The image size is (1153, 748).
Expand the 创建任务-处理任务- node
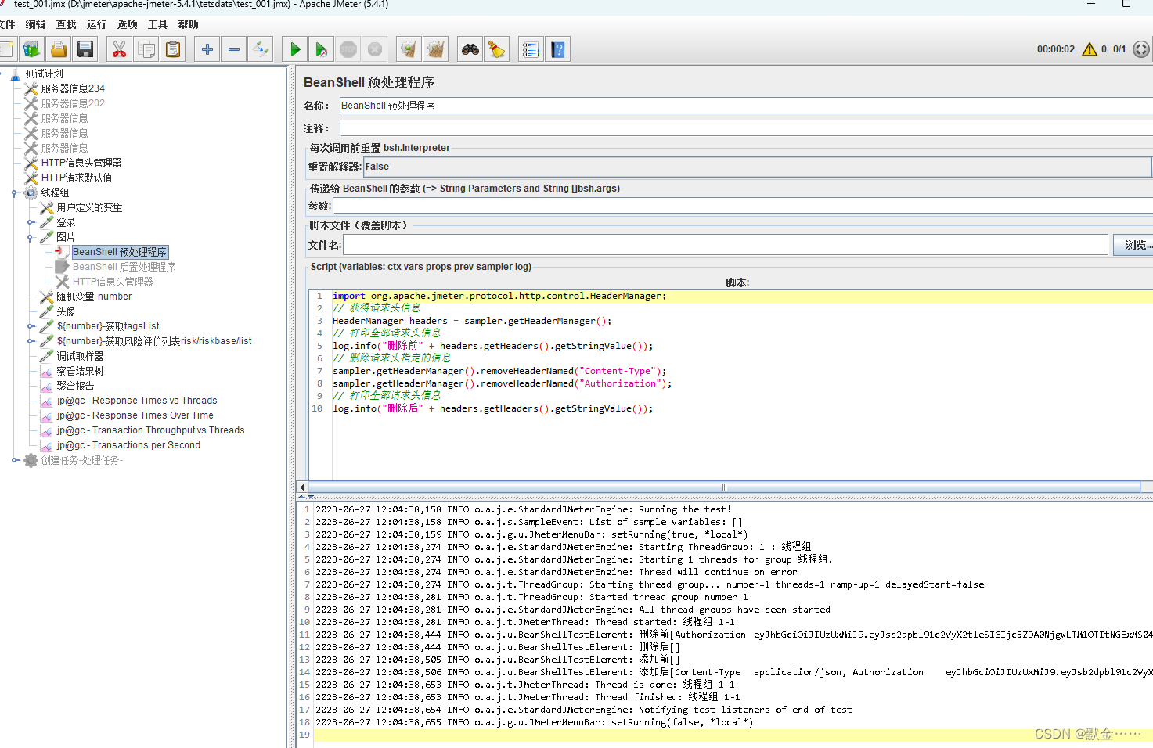[14, 460]
